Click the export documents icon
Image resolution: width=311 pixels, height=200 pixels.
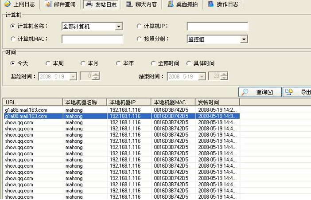point(289,92)
